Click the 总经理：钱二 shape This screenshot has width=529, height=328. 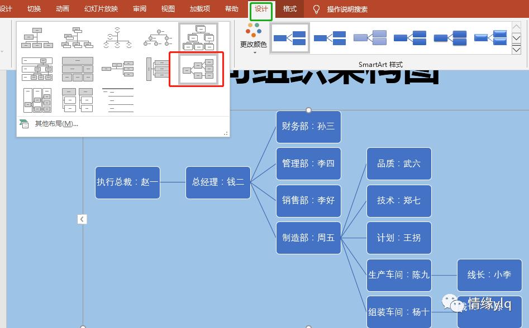[x=218, y=182]
